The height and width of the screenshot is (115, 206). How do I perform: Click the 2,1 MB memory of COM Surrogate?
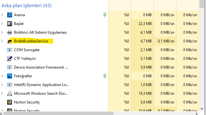146,50
